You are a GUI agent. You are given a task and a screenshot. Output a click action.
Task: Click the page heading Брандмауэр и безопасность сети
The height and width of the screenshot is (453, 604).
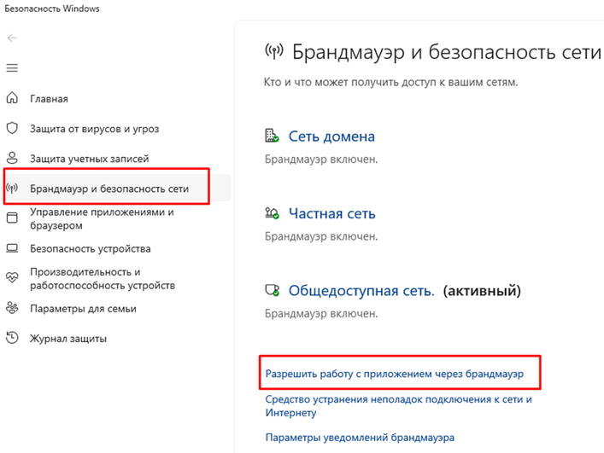click(446, 52)
